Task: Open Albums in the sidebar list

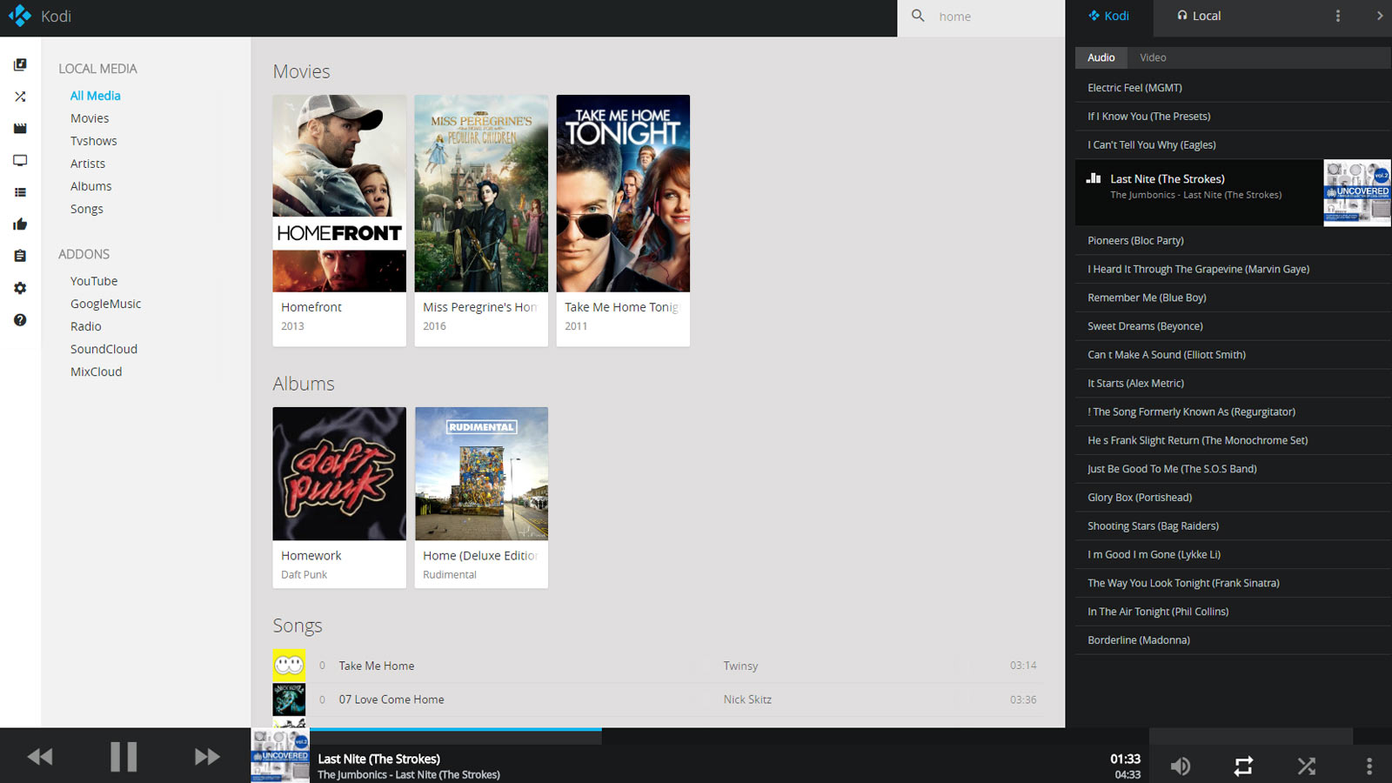Action: coord(91,186)
